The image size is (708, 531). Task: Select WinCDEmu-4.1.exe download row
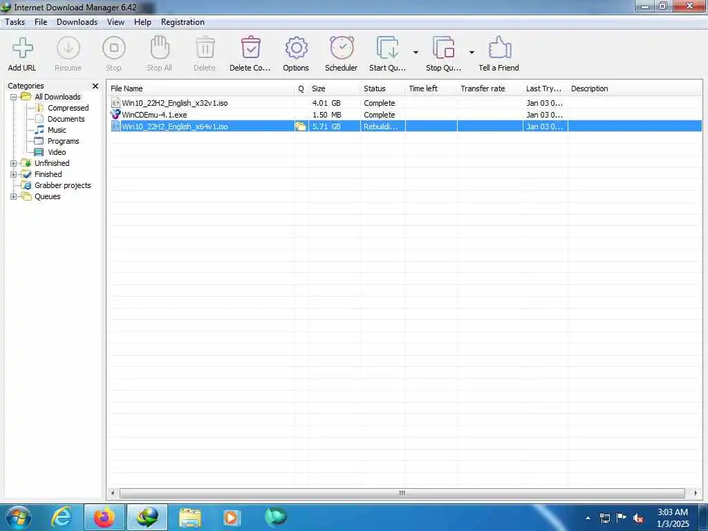[x=405, y=115]
